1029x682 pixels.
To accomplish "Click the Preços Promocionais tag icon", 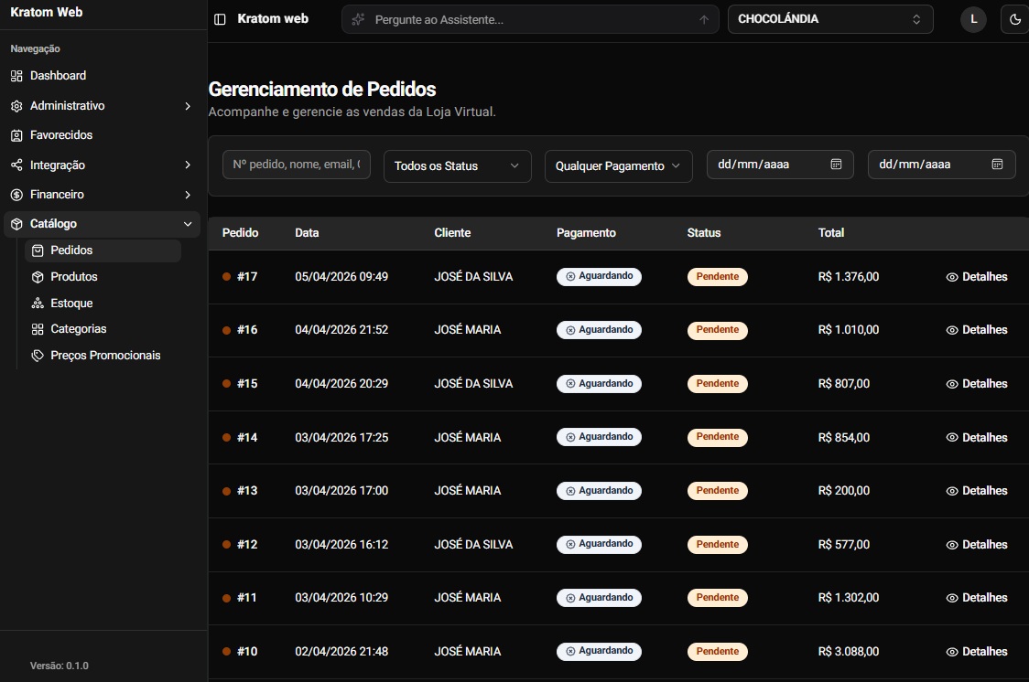I will pyautogui.click(x=38, y=356).
